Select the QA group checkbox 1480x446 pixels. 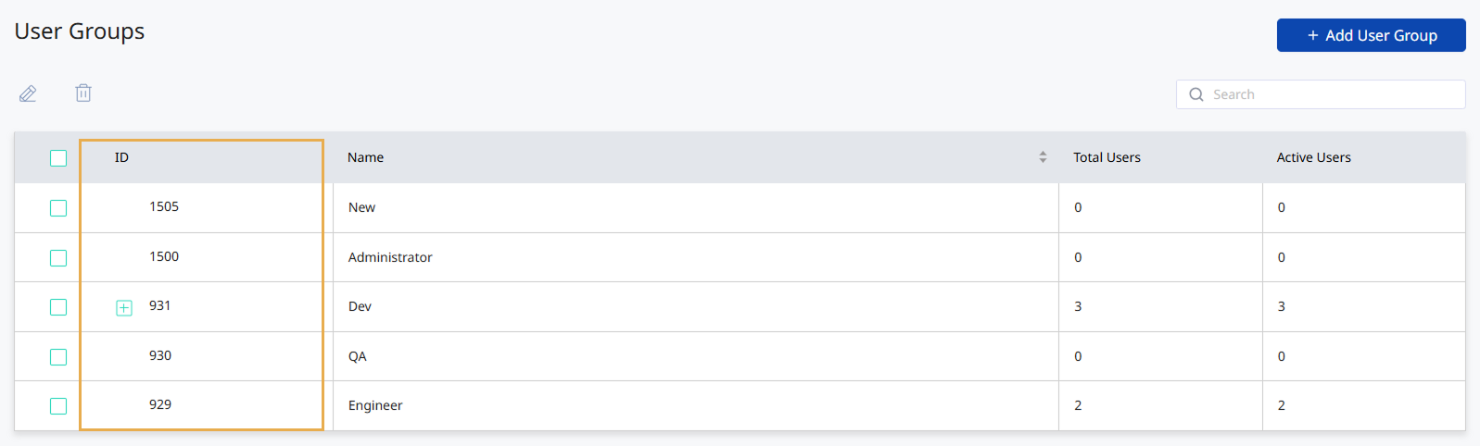(58, 357)
